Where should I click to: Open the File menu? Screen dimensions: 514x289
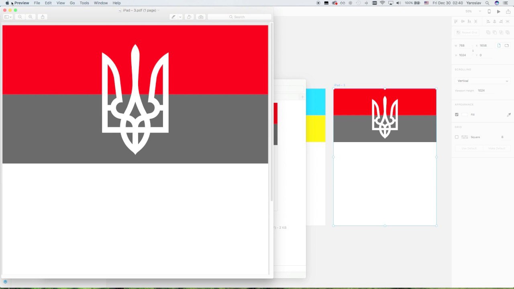coord(37,3)
